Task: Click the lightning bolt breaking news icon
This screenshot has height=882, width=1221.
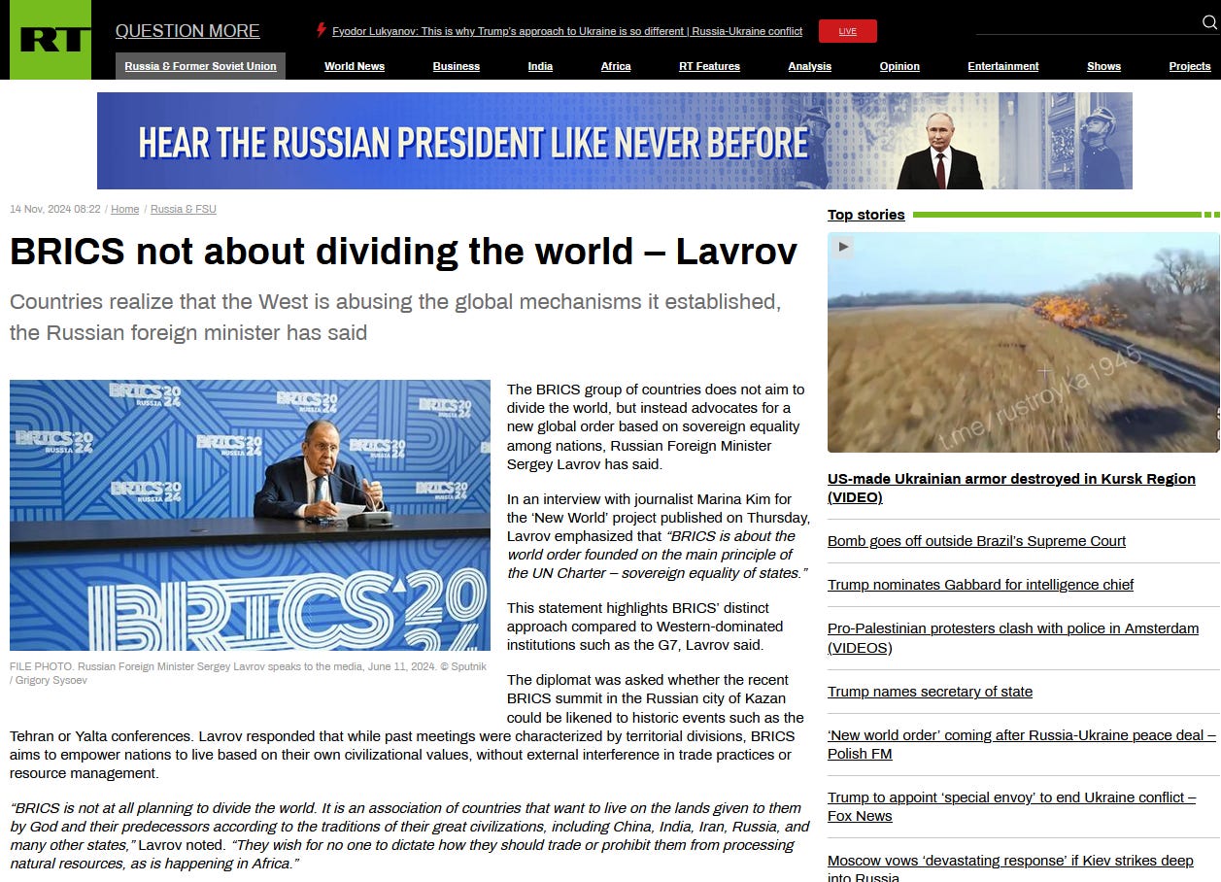Action: (321, 30)
